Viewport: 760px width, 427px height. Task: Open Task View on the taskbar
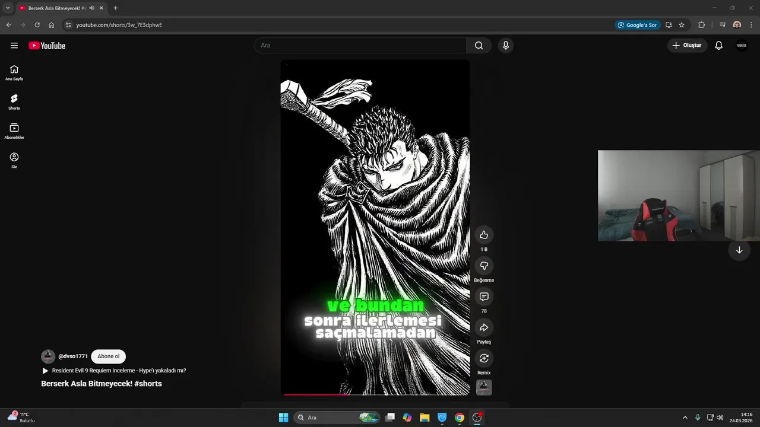390,418
